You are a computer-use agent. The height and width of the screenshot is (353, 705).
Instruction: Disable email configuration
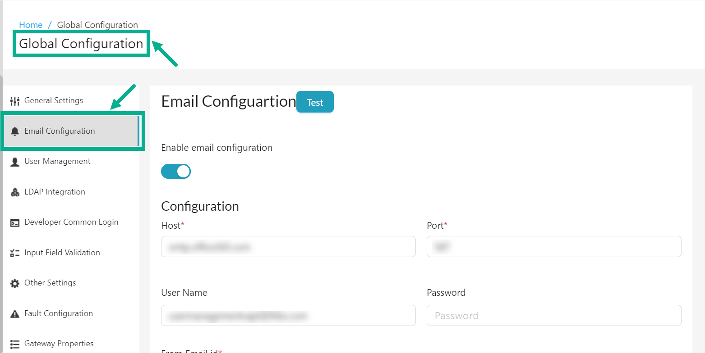[x=175, y=171]
